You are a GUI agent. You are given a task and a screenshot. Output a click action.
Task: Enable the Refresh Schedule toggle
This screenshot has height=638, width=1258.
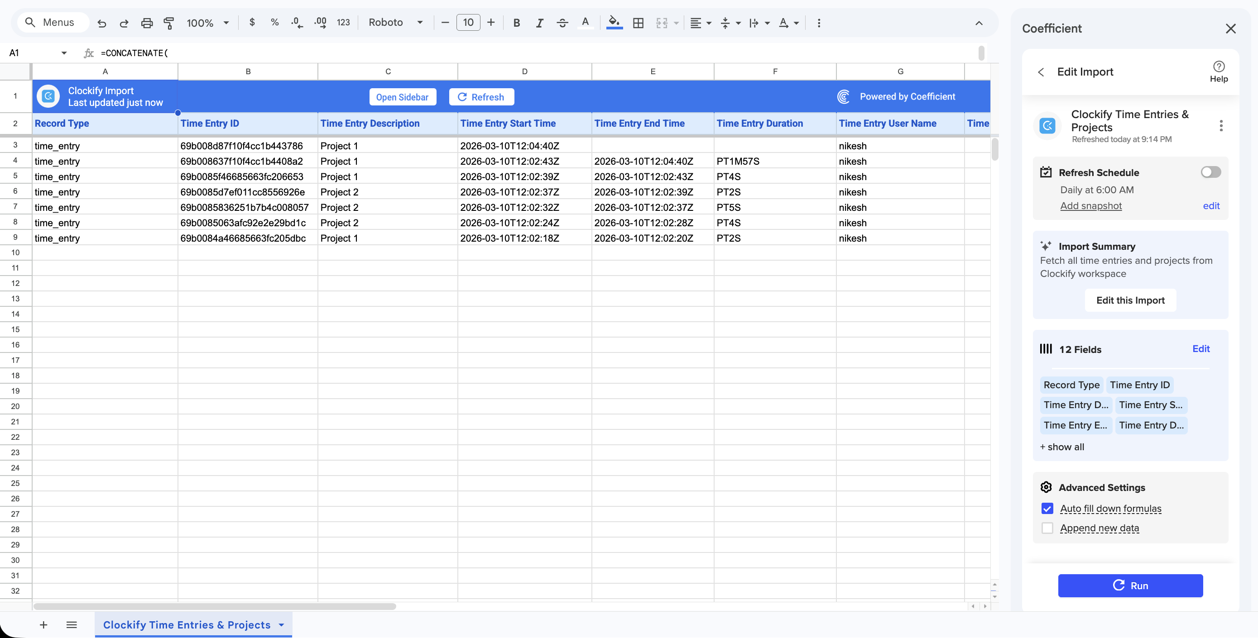(1210, 172)
